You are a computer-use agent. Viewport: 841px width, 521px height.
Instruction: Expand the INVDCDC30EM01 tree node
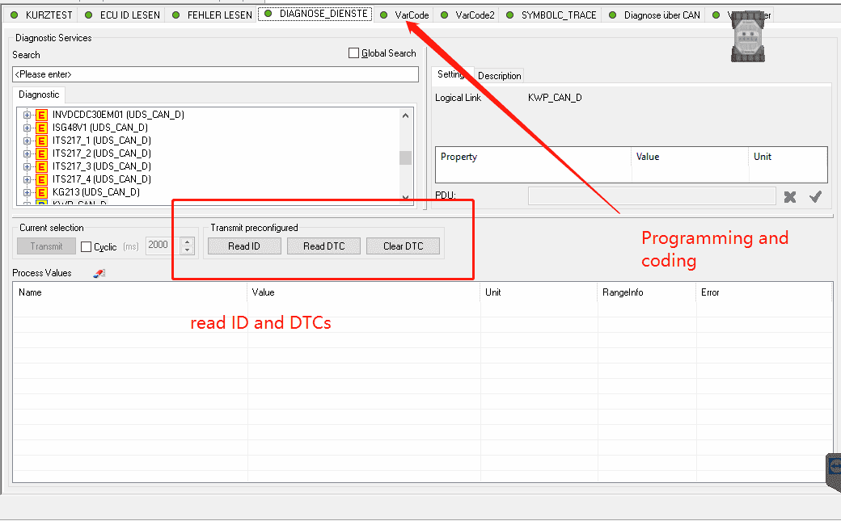27,115
